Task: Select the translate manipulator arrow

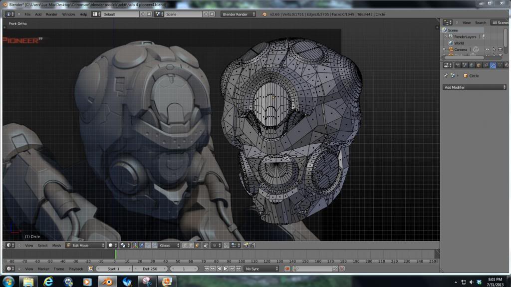Action: [141, 245]
